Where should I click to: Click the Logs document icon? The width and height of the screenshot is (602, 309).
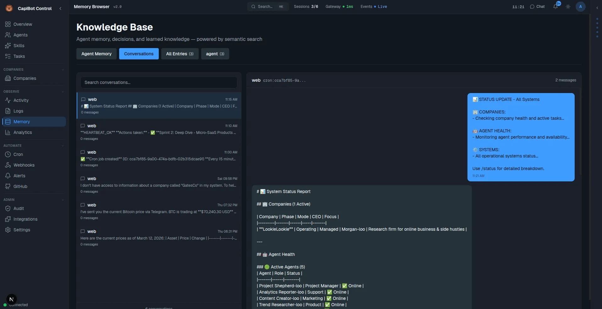8,111
